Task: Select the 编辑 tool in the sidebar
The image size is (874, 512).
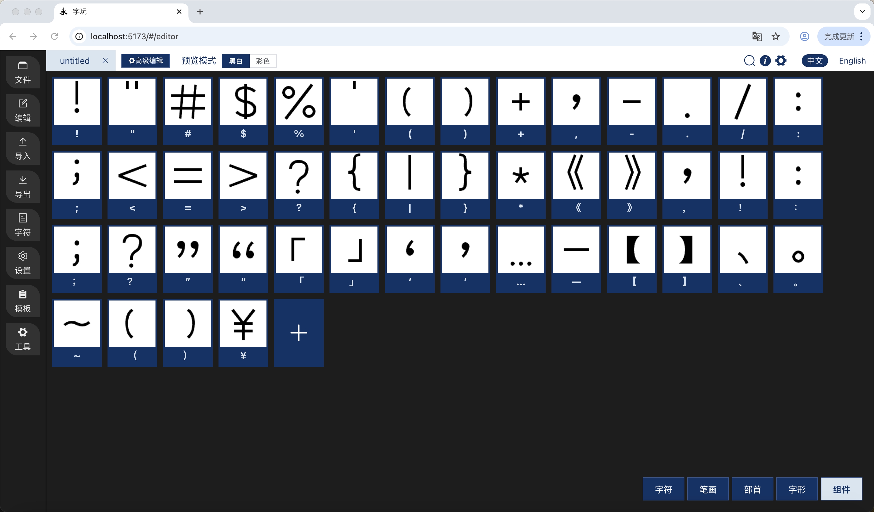Action: [23, 110]
